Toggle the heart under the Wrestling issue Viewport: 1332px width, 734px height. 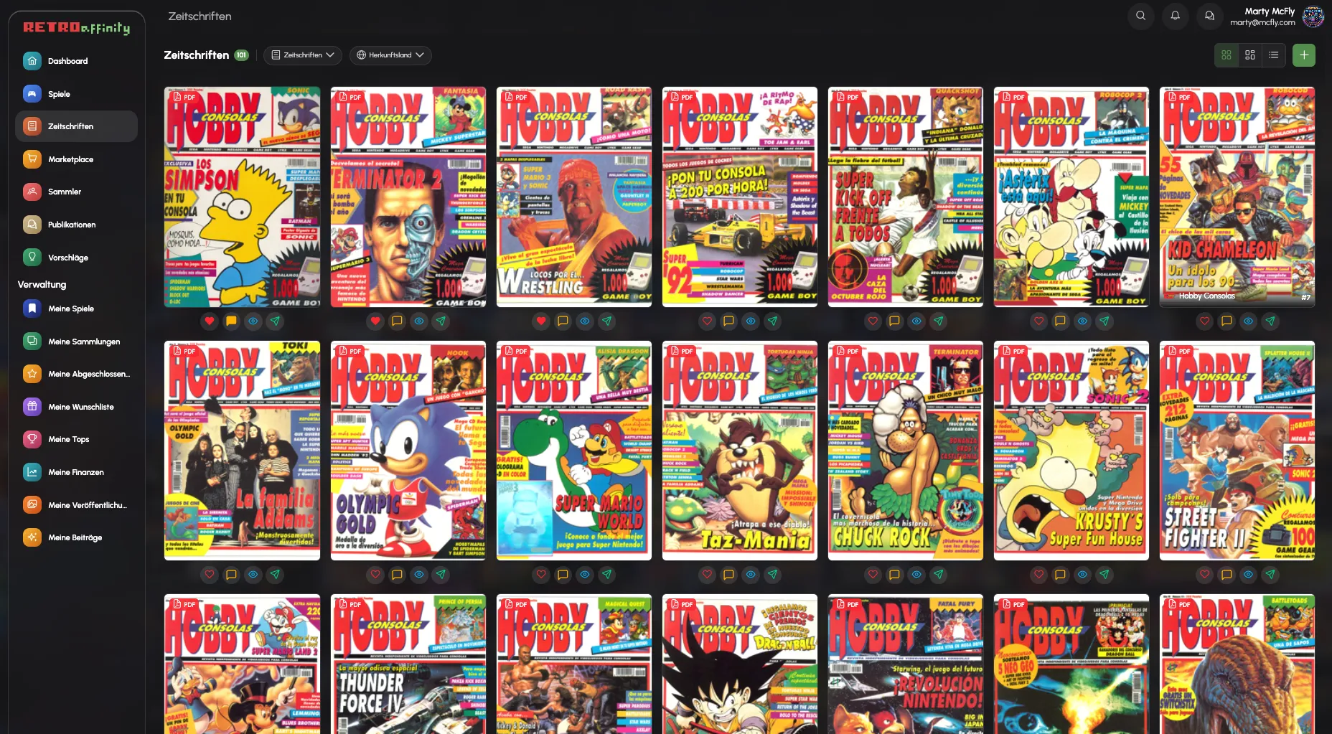point(541,321)
